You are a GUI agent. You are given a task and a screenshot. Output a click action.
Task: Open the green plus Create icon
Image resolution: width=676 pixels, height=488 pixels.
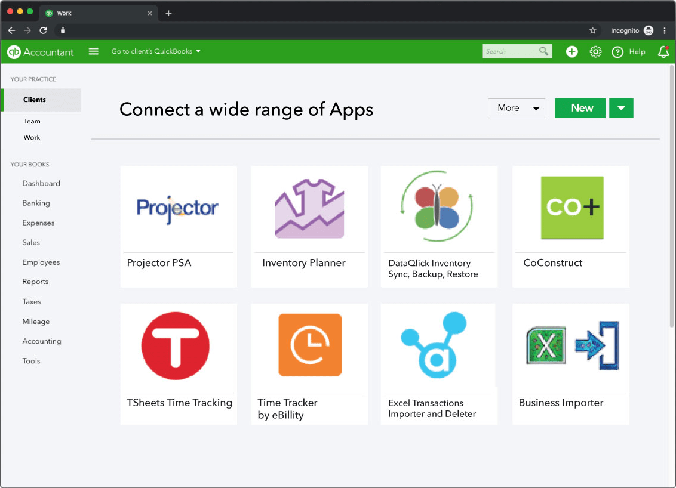(571, 52)
